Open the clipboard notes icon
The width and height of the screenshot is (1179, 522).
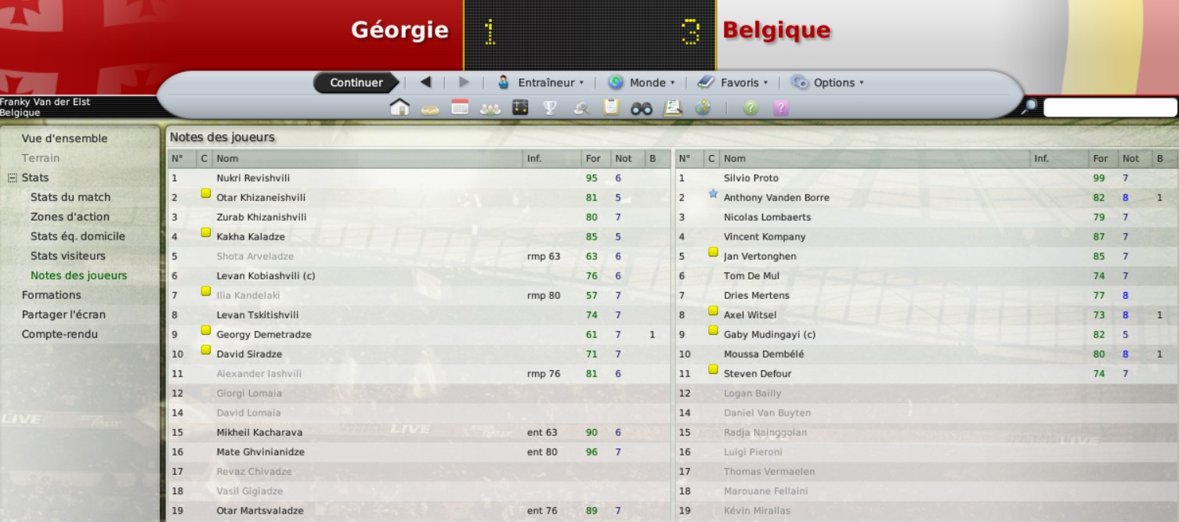[611, 108]
